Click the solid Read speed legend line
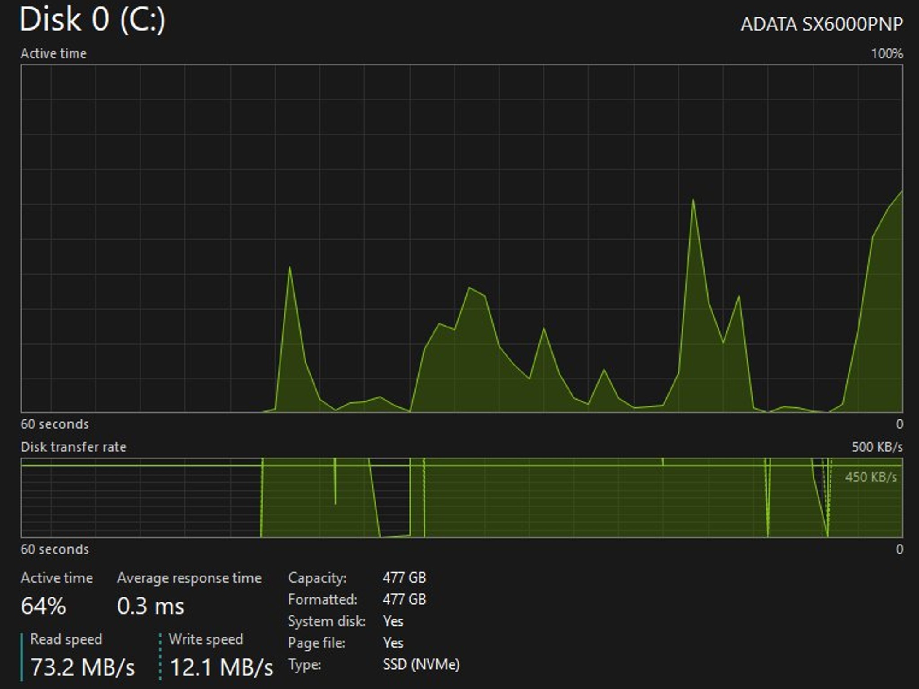This screenshot has height=689, width=919. (x=22, y=657)
